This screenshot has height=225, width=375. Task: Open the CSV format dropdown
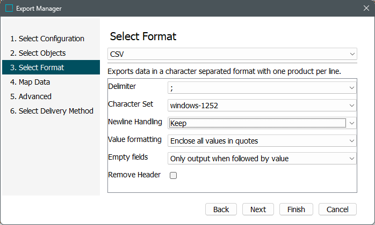[x=352, y=54]
